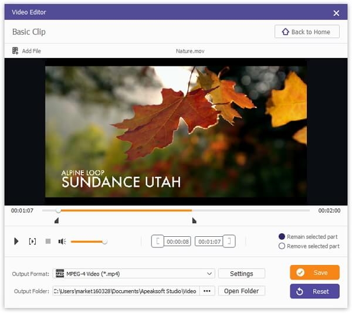Set clip start with left bracket icon
The width and height of the screenshot is (352, 313).
coord(158,241)
